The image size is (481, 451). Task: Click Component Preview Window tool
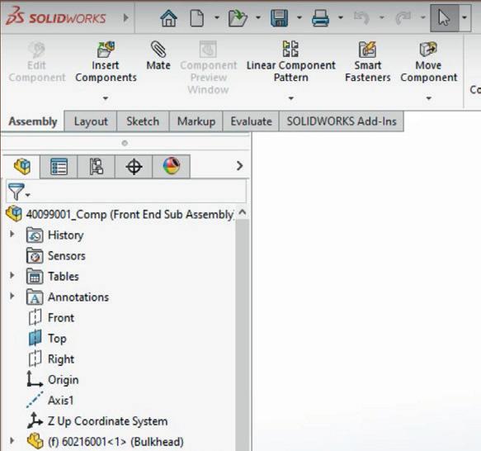(x=208, y=68)
